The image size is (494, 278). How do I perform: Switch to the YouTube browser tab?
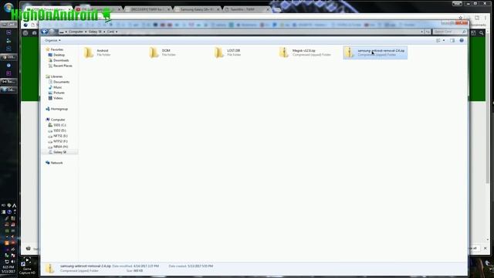98,9
